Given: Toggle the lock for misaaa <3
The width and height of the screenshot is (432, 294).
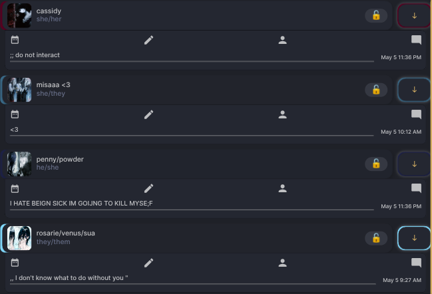Looking at the screenshot, I should tap(376, 90).
